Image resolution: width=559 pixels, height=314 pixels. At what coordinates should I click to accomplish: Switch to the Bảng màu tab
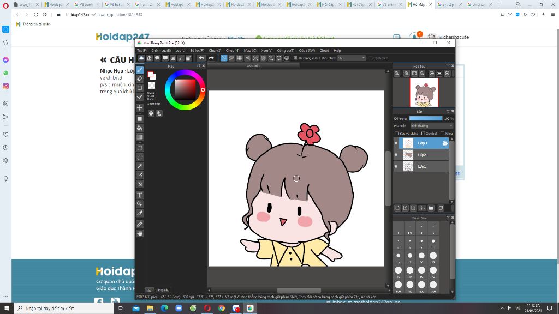(162, 290)
